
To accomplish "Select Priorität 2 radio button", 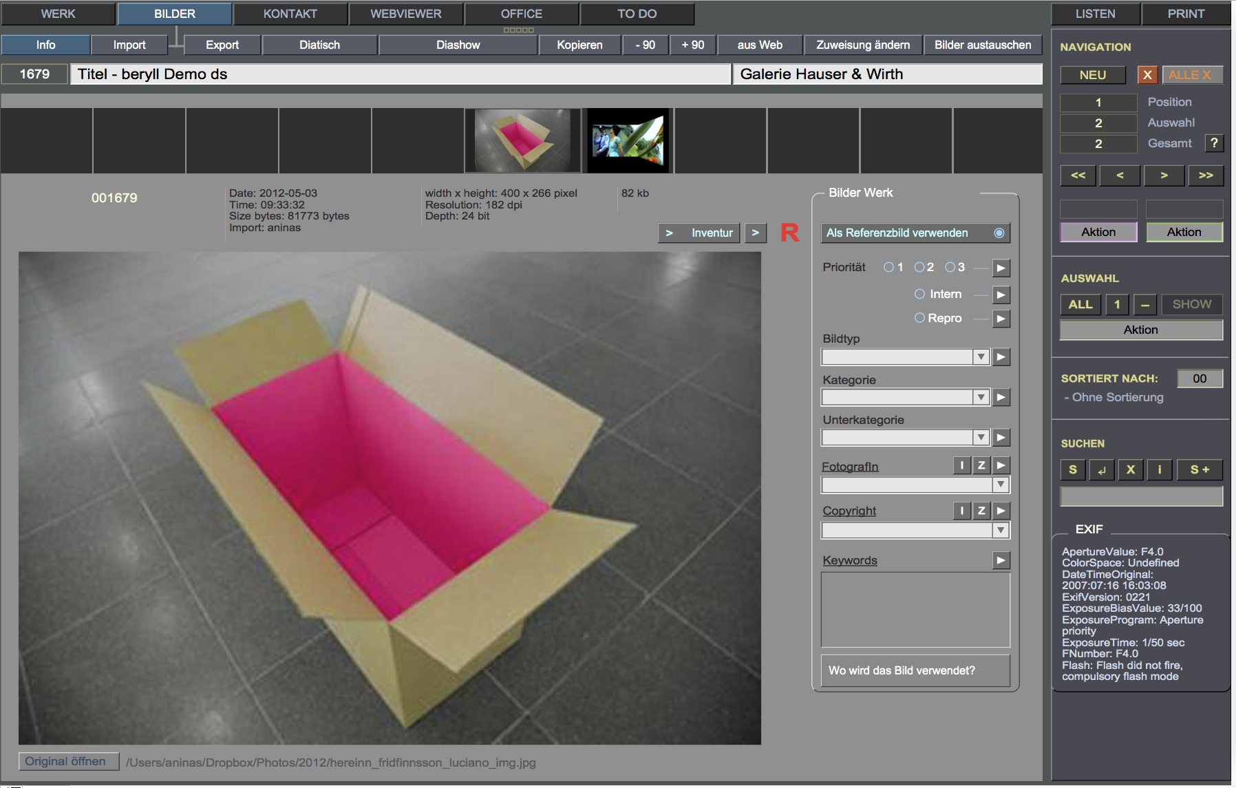I will coord(919,267).
